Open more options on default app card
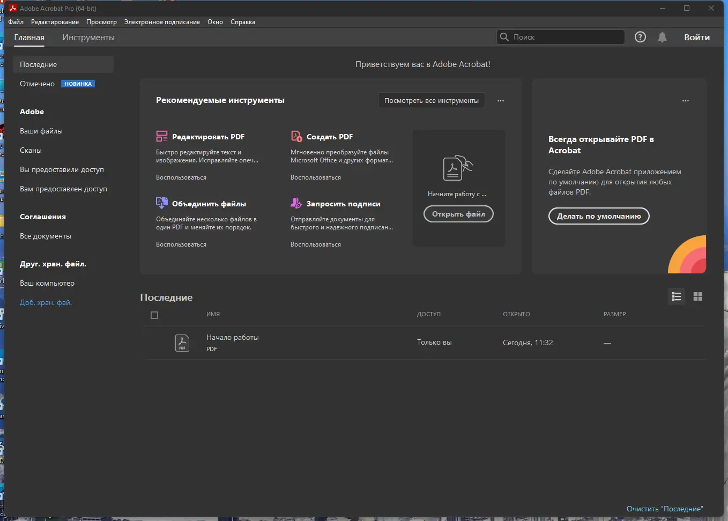Screen dimensions: 728x521 (686, 101)
